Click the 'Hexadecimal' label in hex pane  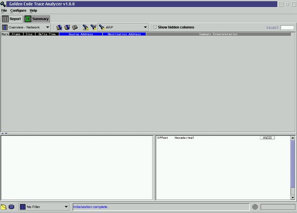pos(184,138)
